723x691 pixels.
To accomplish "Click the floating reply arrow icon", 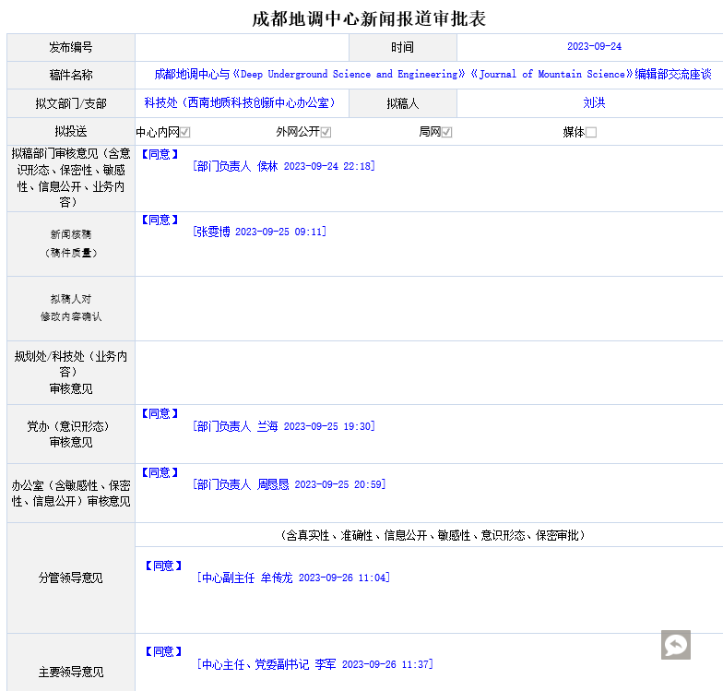I will tap(675, 645).
